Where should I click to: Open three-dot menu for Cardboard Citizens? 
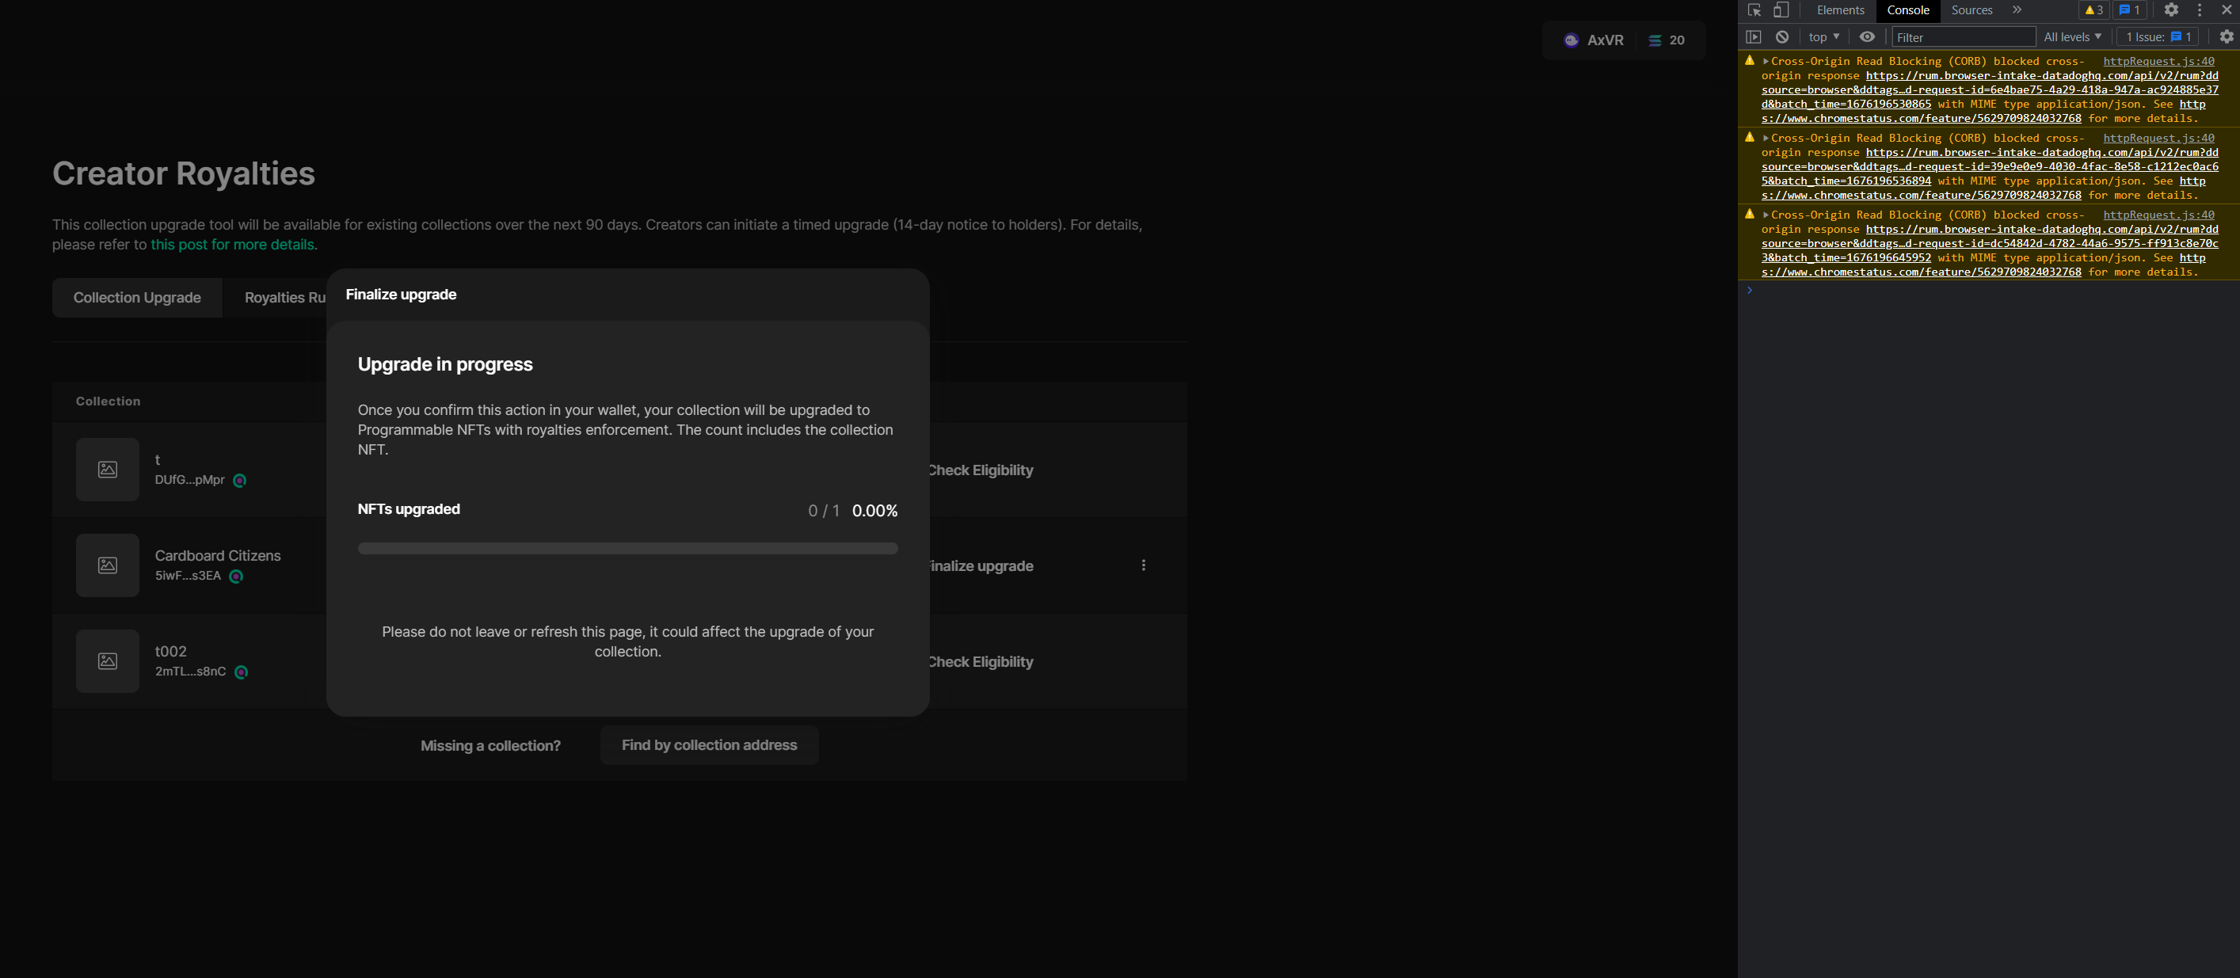(x=1143, y=565)
